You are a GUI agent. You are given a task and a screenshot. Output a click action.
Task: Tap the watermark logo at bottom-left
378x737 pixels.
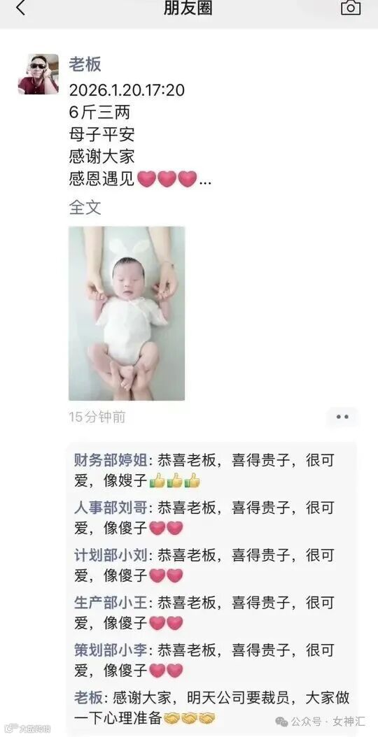click(27, 729)
